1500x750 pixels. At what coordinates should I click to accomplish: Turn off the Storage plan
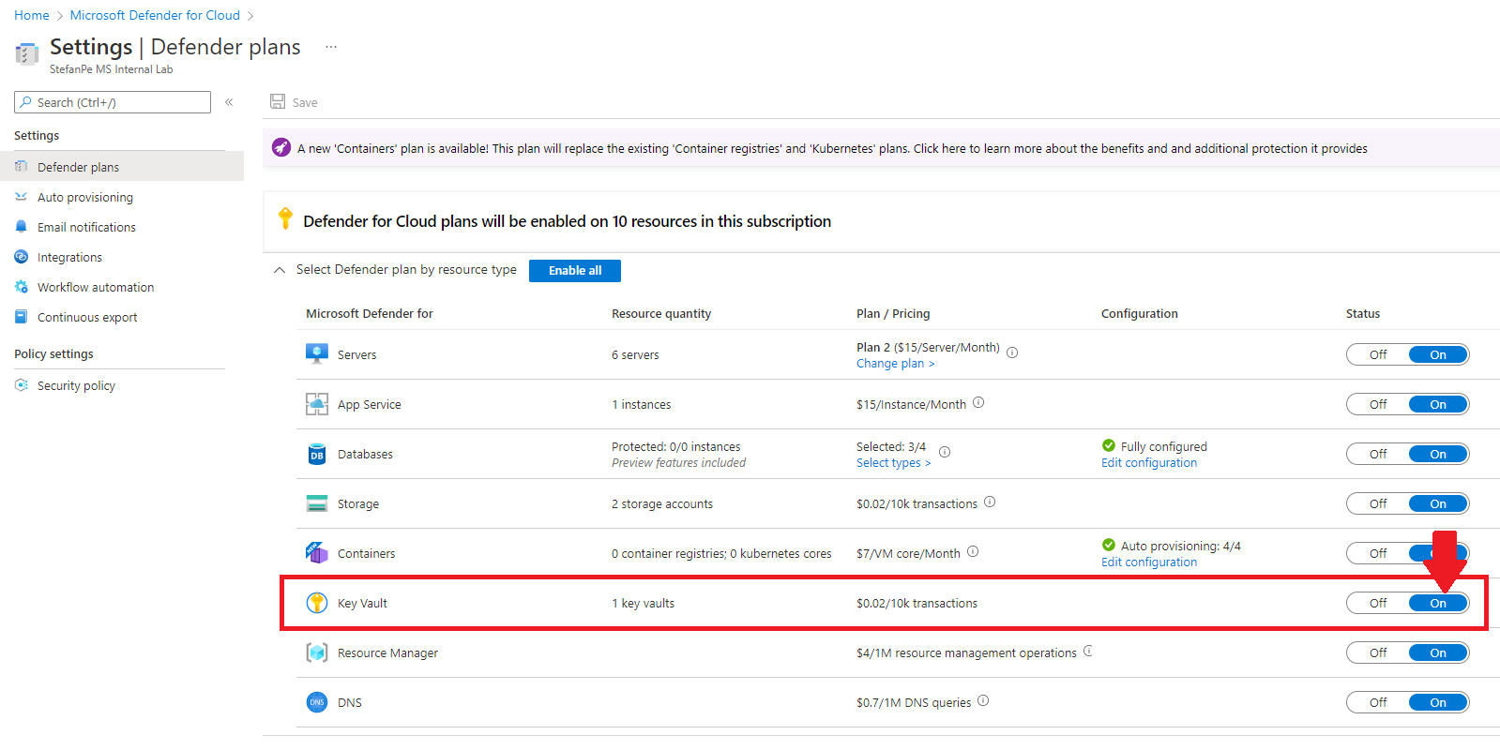click(1378, 503)
